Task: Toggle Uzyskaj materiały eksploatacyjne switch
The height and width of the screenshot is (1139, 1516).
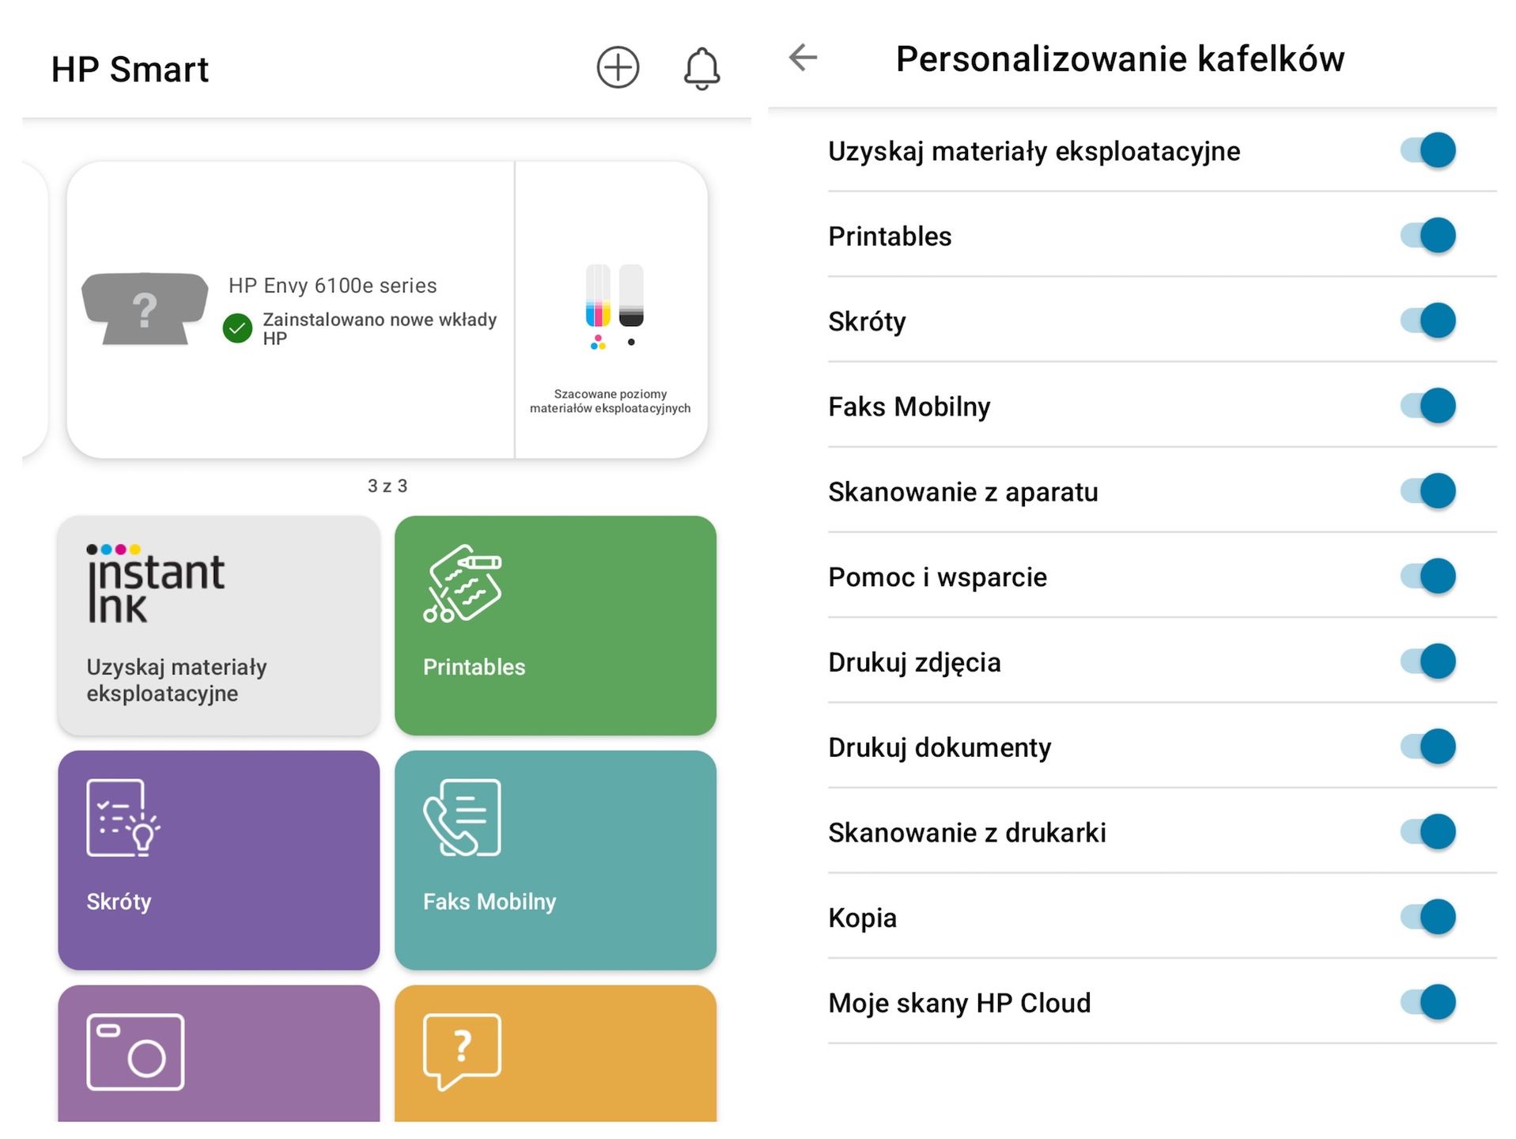Action: pyautogui.click(x=1427, y=150)
